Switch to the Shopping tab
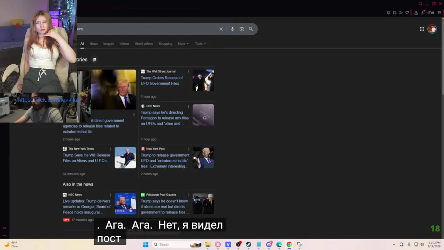 coord(165,44)
